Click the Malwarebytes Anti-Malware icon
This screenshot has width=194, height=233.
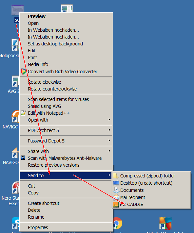[x=23, y=158]
